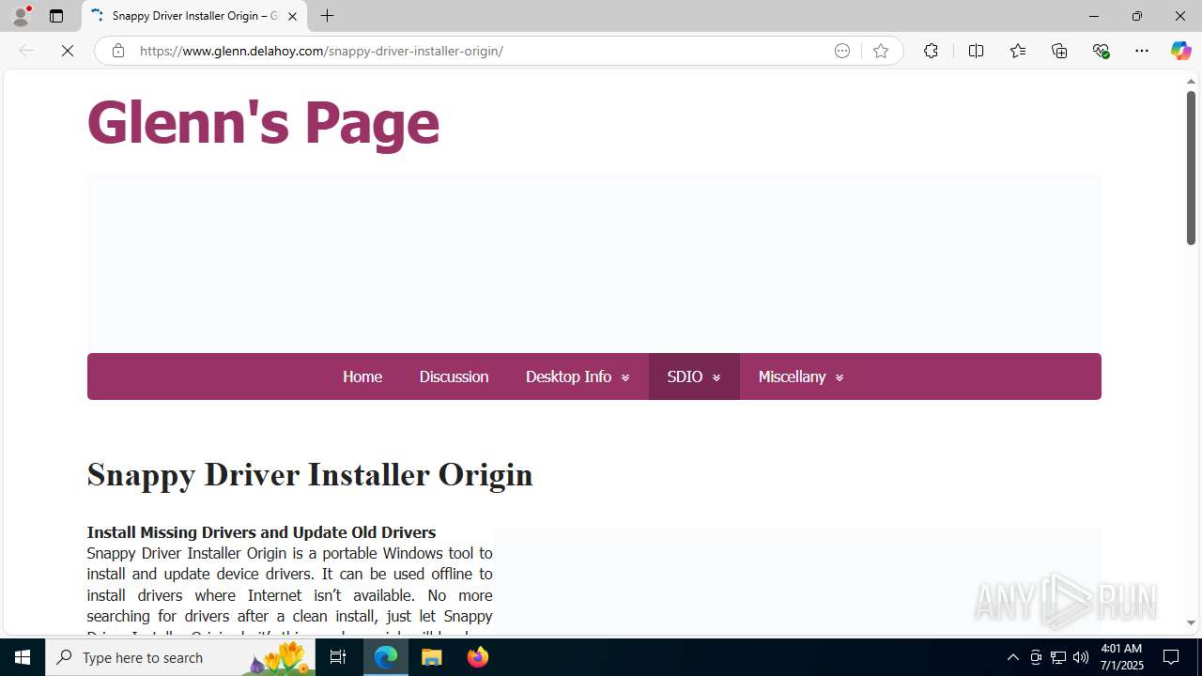Show hidden system tray icons

1012,657
